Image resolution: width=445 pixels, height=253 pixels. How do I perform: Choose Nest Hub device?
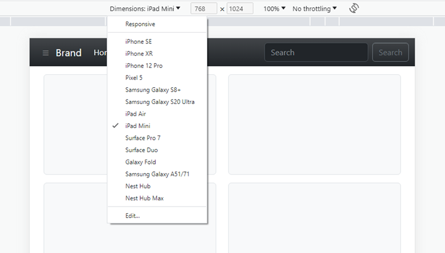tap(157, 186)
